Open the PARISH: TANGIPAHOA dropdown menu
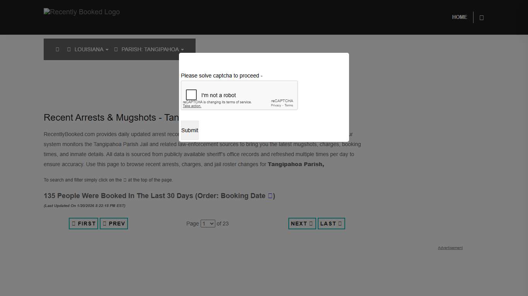 (152, 49)
